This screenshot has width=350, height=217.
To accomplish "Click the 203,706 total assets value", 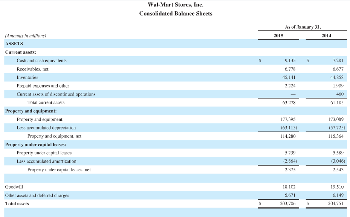I will [x=288, y=203].
